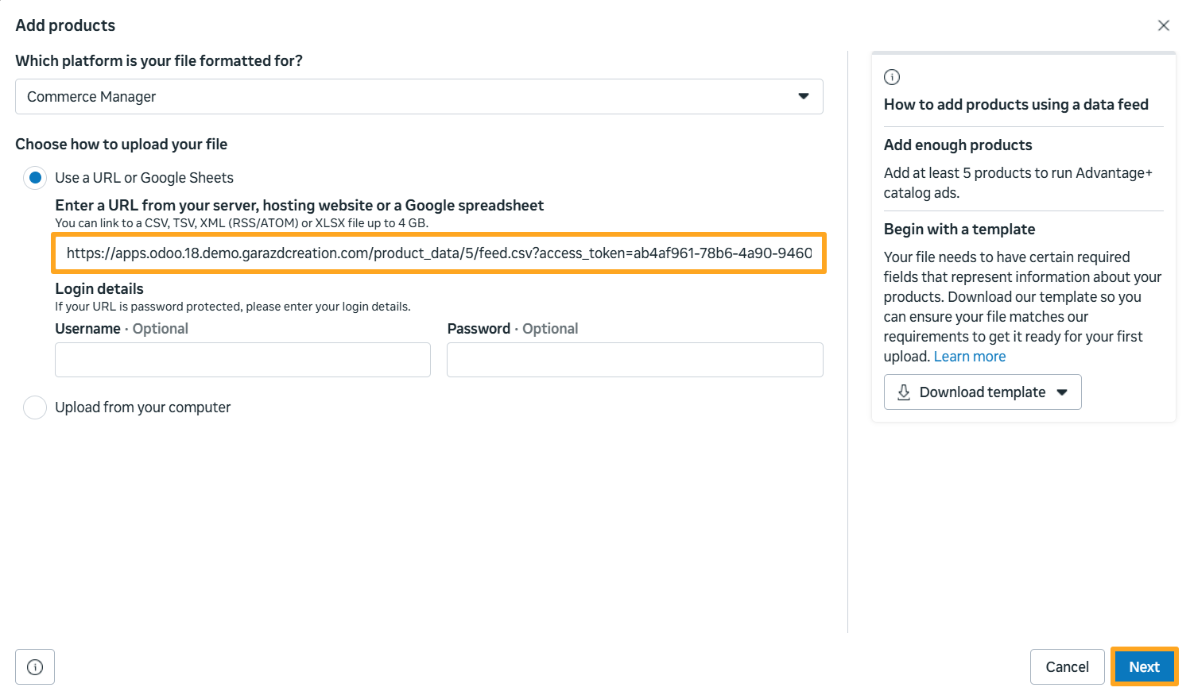This screenshot has width=1190, height=699.
Task: Click the info icon above data feed heading
Action: click(892, 77)
